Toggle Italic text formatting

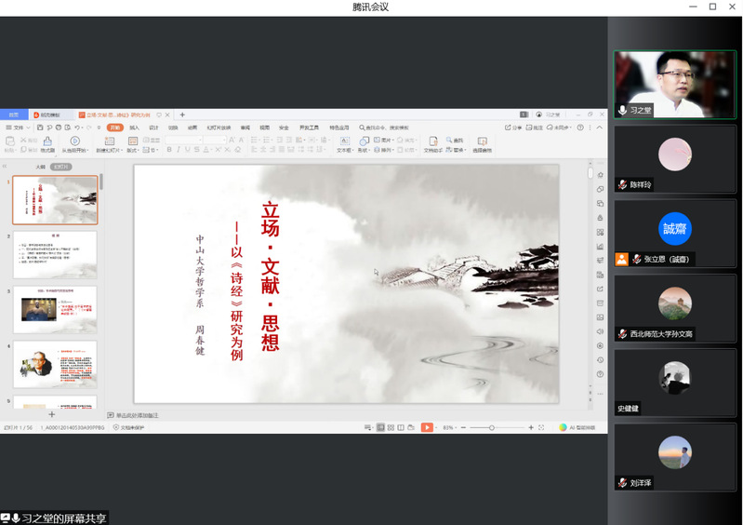tap(179, 150)
